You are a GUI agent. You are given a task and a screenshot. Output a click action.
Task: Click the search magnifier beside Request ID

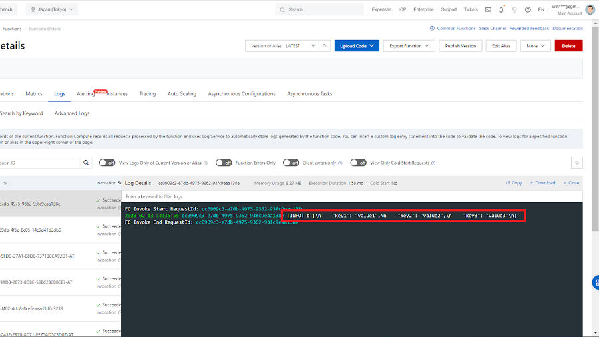click(x=87, y=163)
